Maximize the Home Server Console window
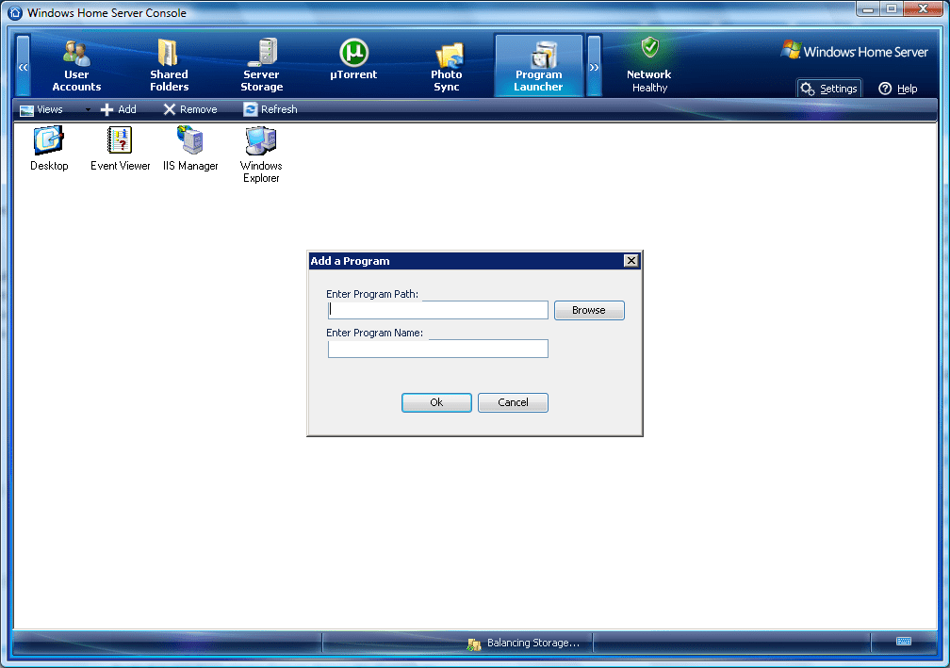 coord(892,9)
